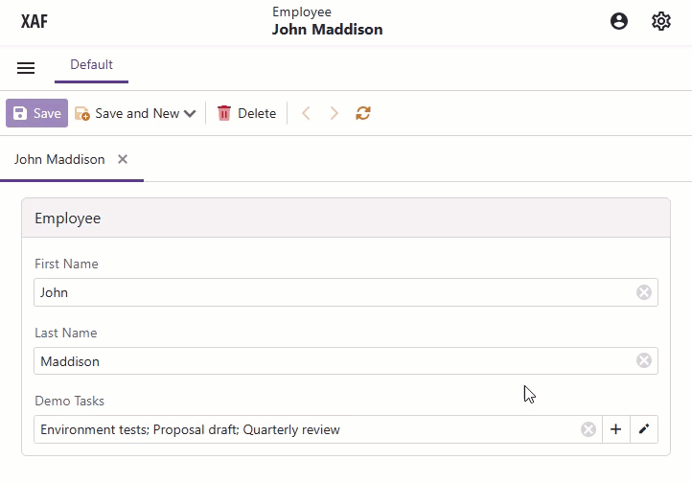Clear the Demo Tasks field value
Viewport: 692px width, 483px height.
click(x=588, y=429)
